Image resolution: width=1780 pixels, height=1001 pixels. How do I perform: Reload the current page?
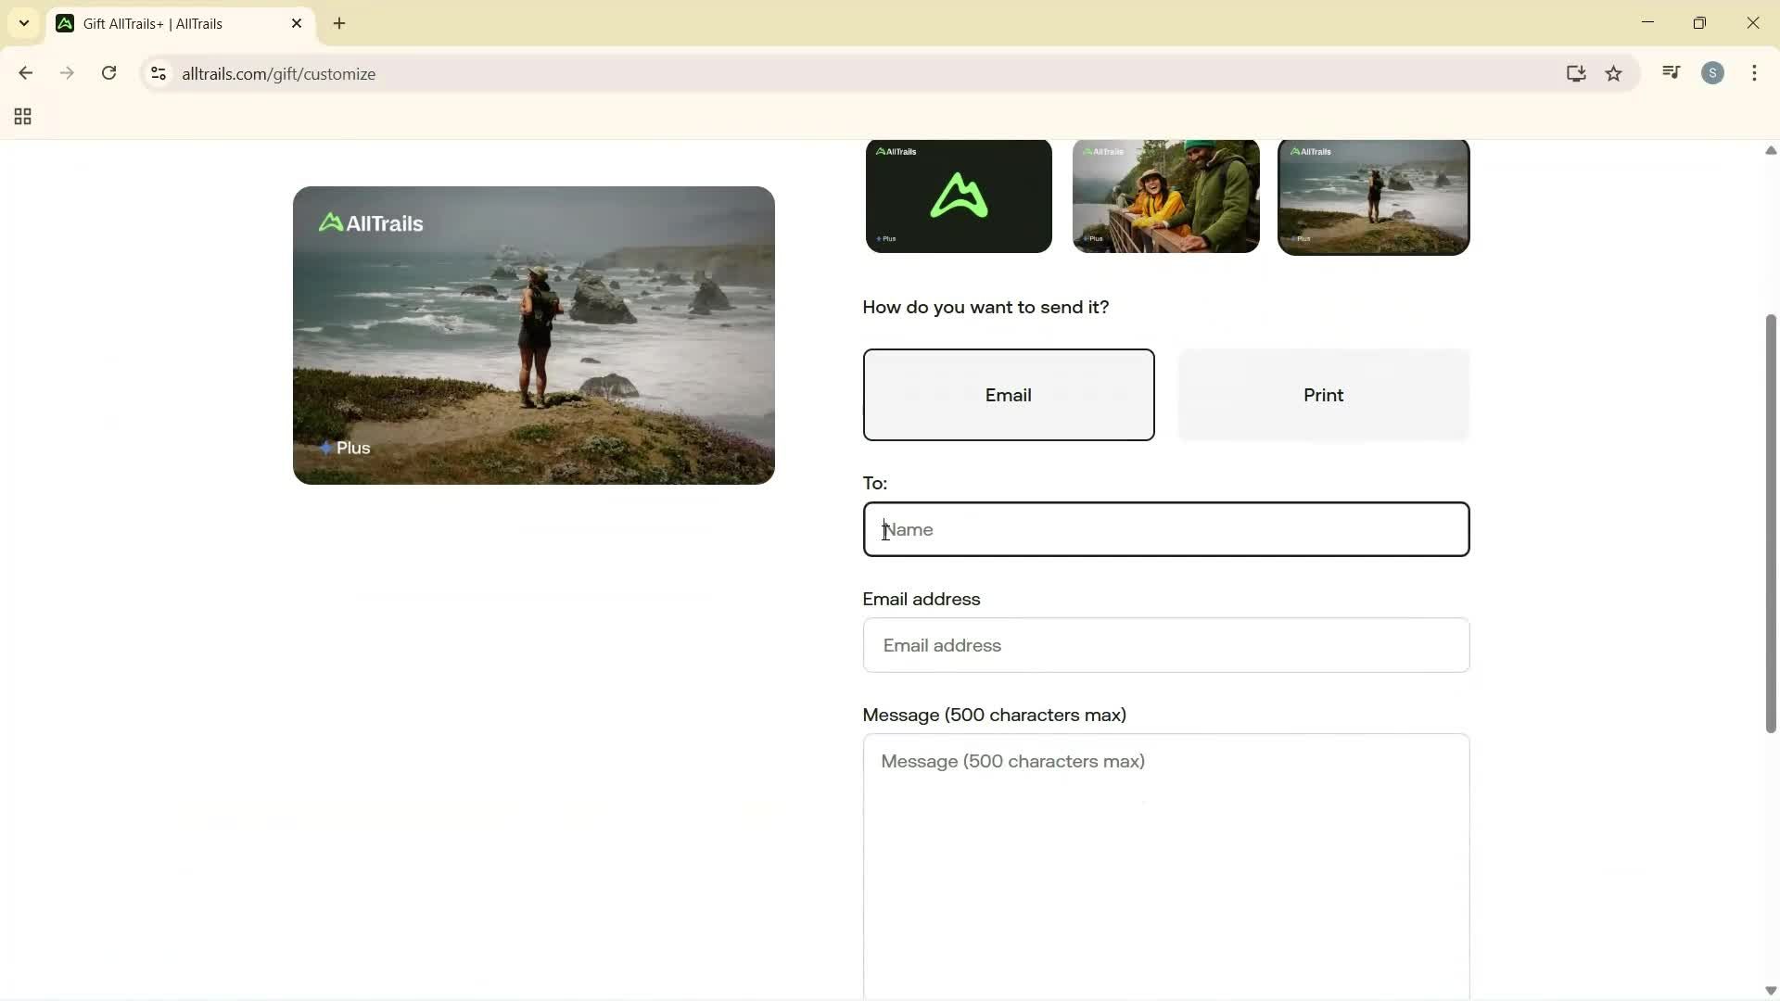pos(108,73)
